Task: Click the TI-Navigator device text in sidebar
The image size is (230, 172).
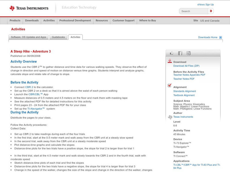Action: [x=181, y=147]
